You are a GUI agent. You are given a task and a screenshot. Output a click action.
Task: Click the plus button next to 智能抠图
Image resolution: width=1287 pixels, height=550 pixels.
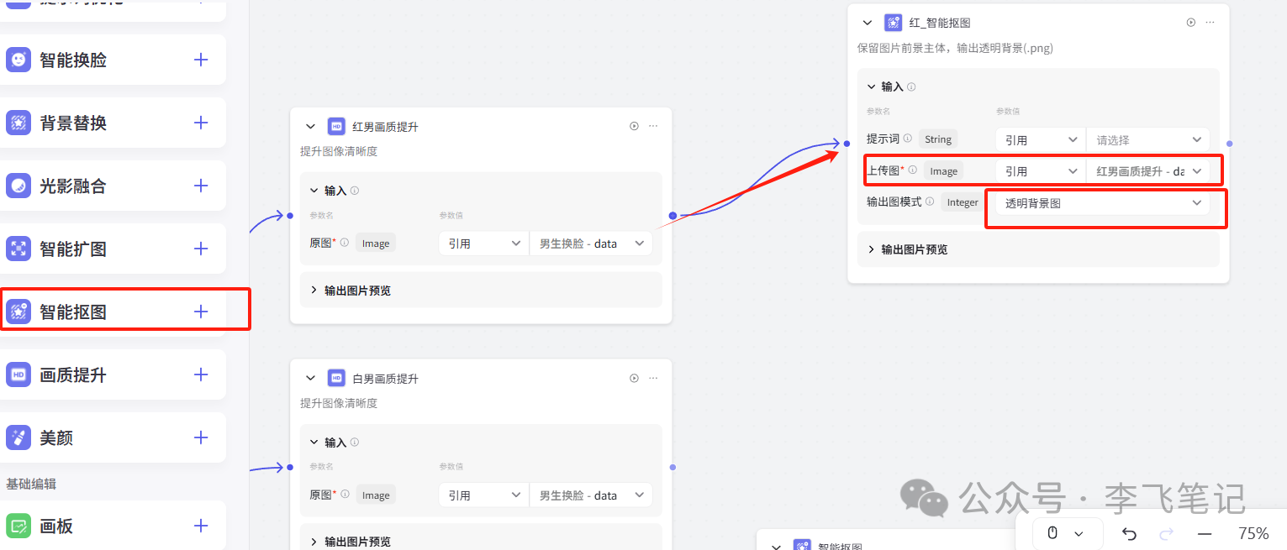coord(200,311)
